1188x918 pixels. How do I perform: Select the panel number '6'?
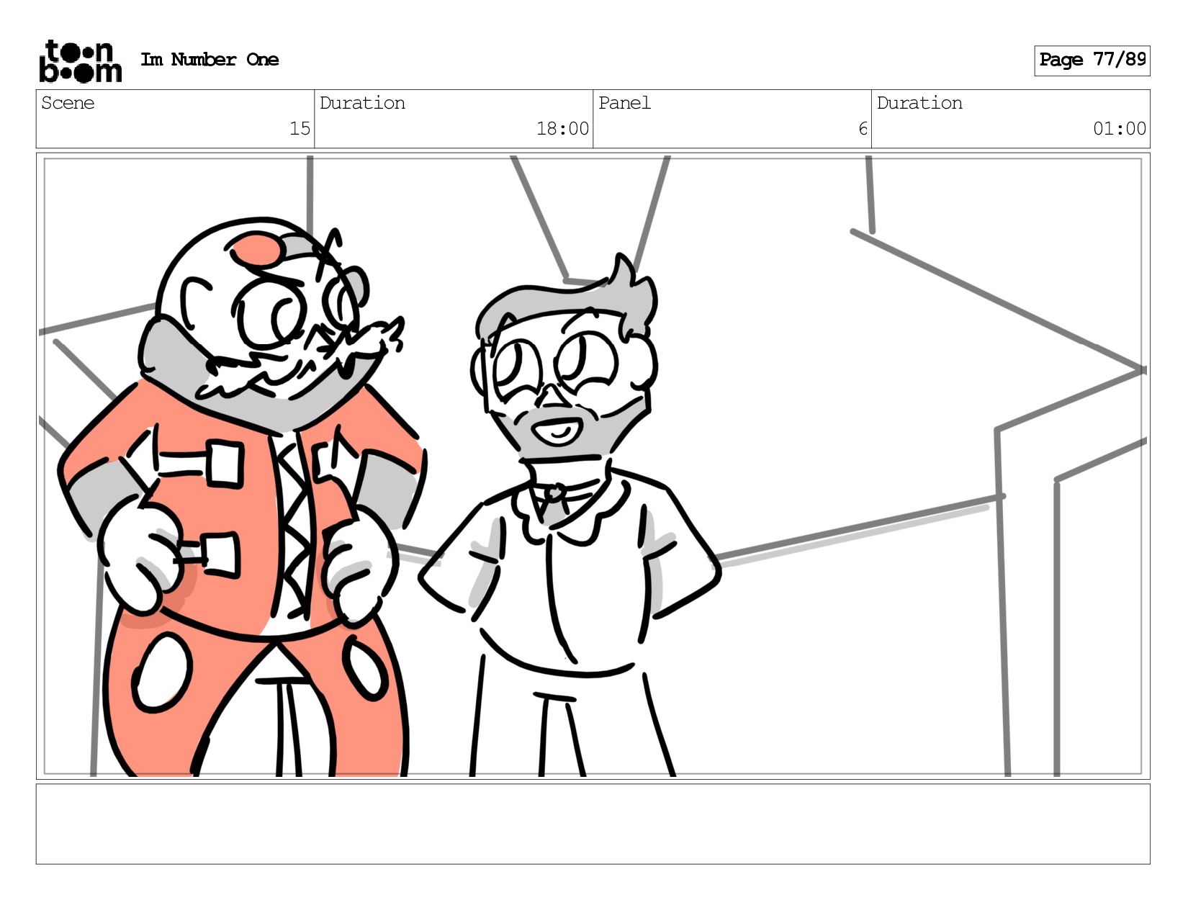pos(863,129)
